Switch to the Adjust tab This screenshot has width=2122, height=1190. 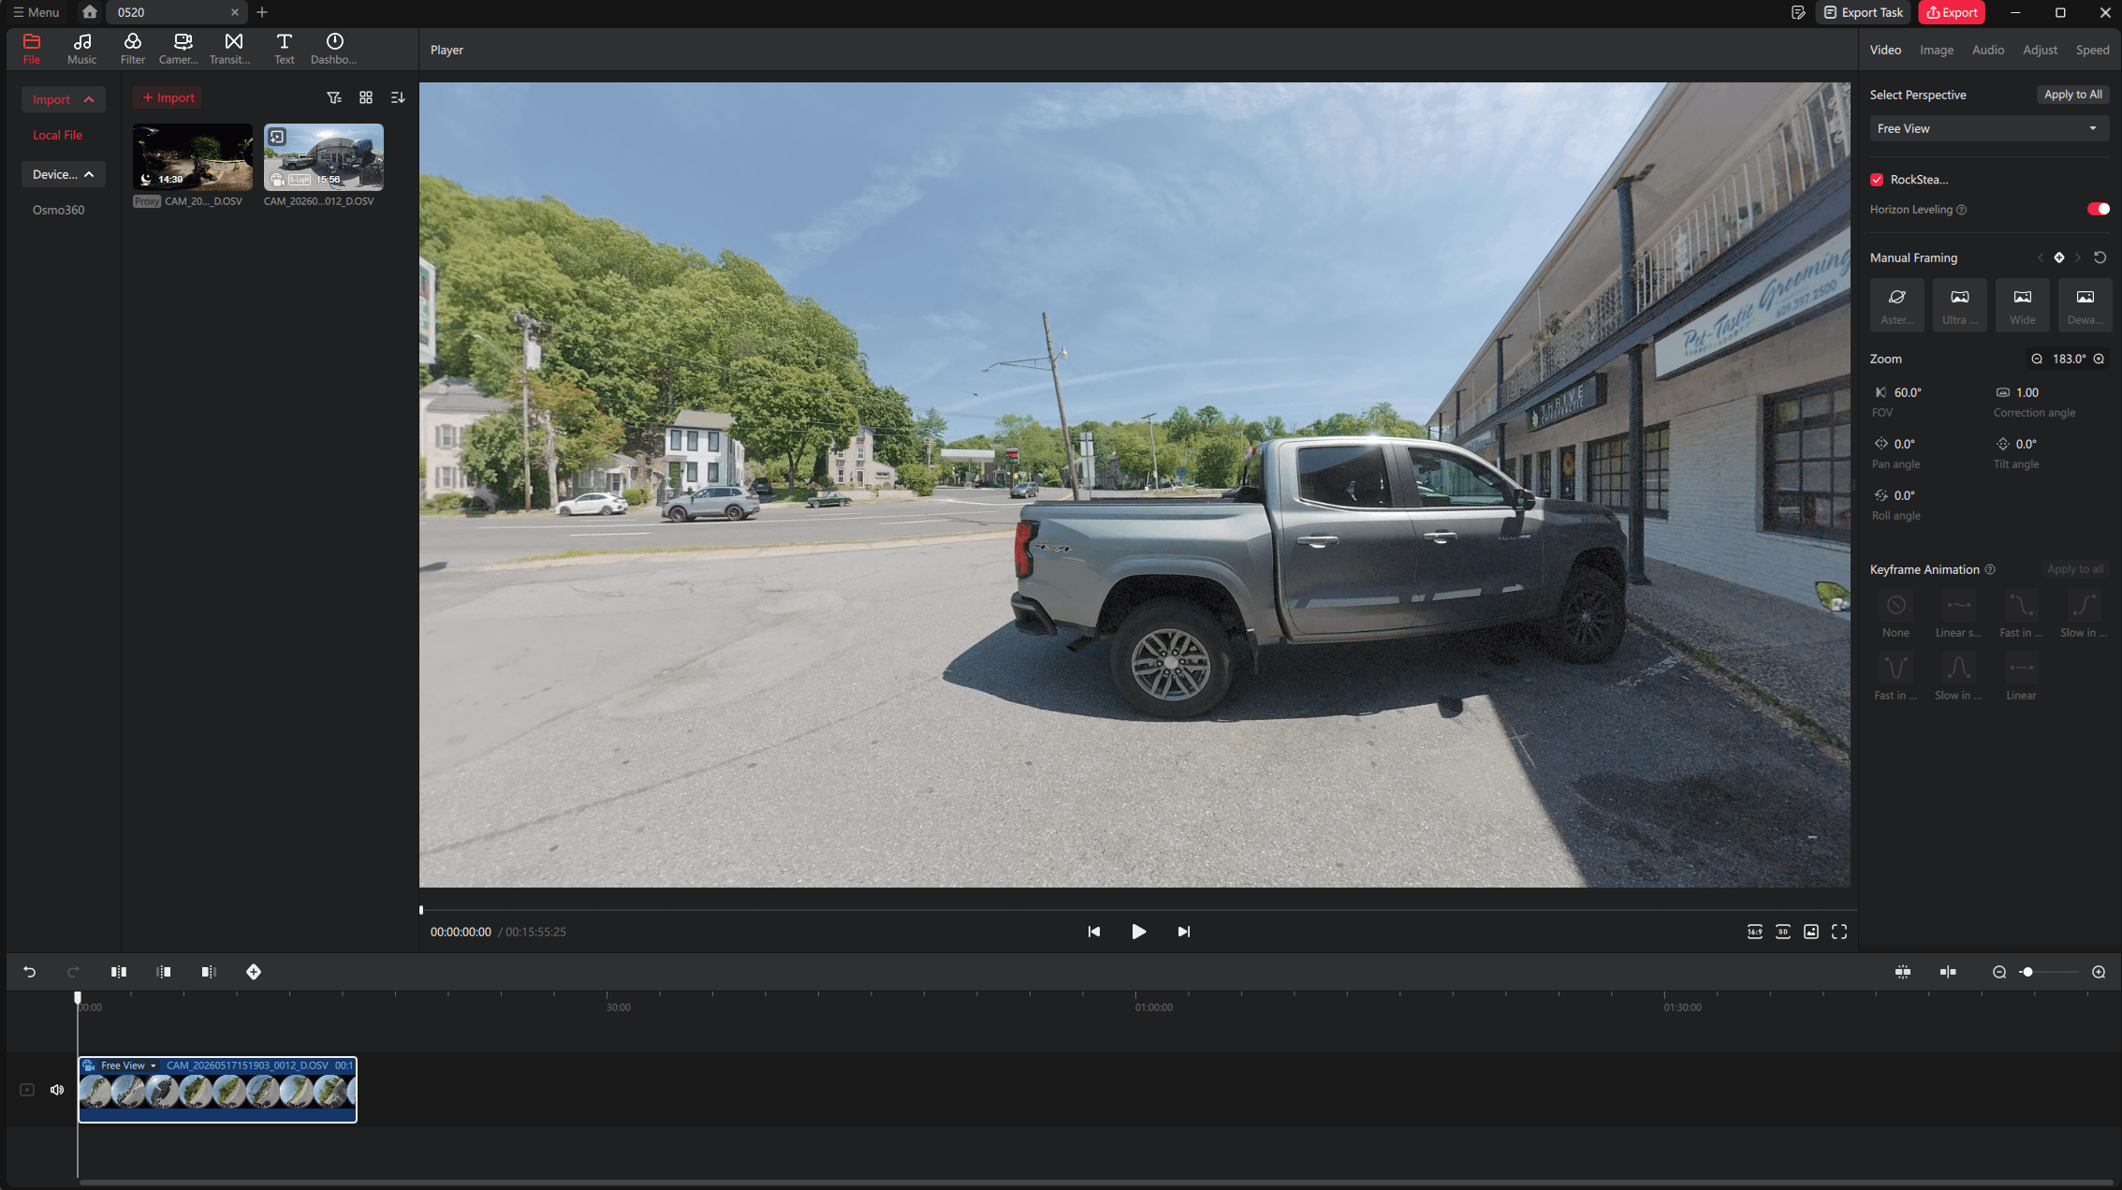(2040, 50)
